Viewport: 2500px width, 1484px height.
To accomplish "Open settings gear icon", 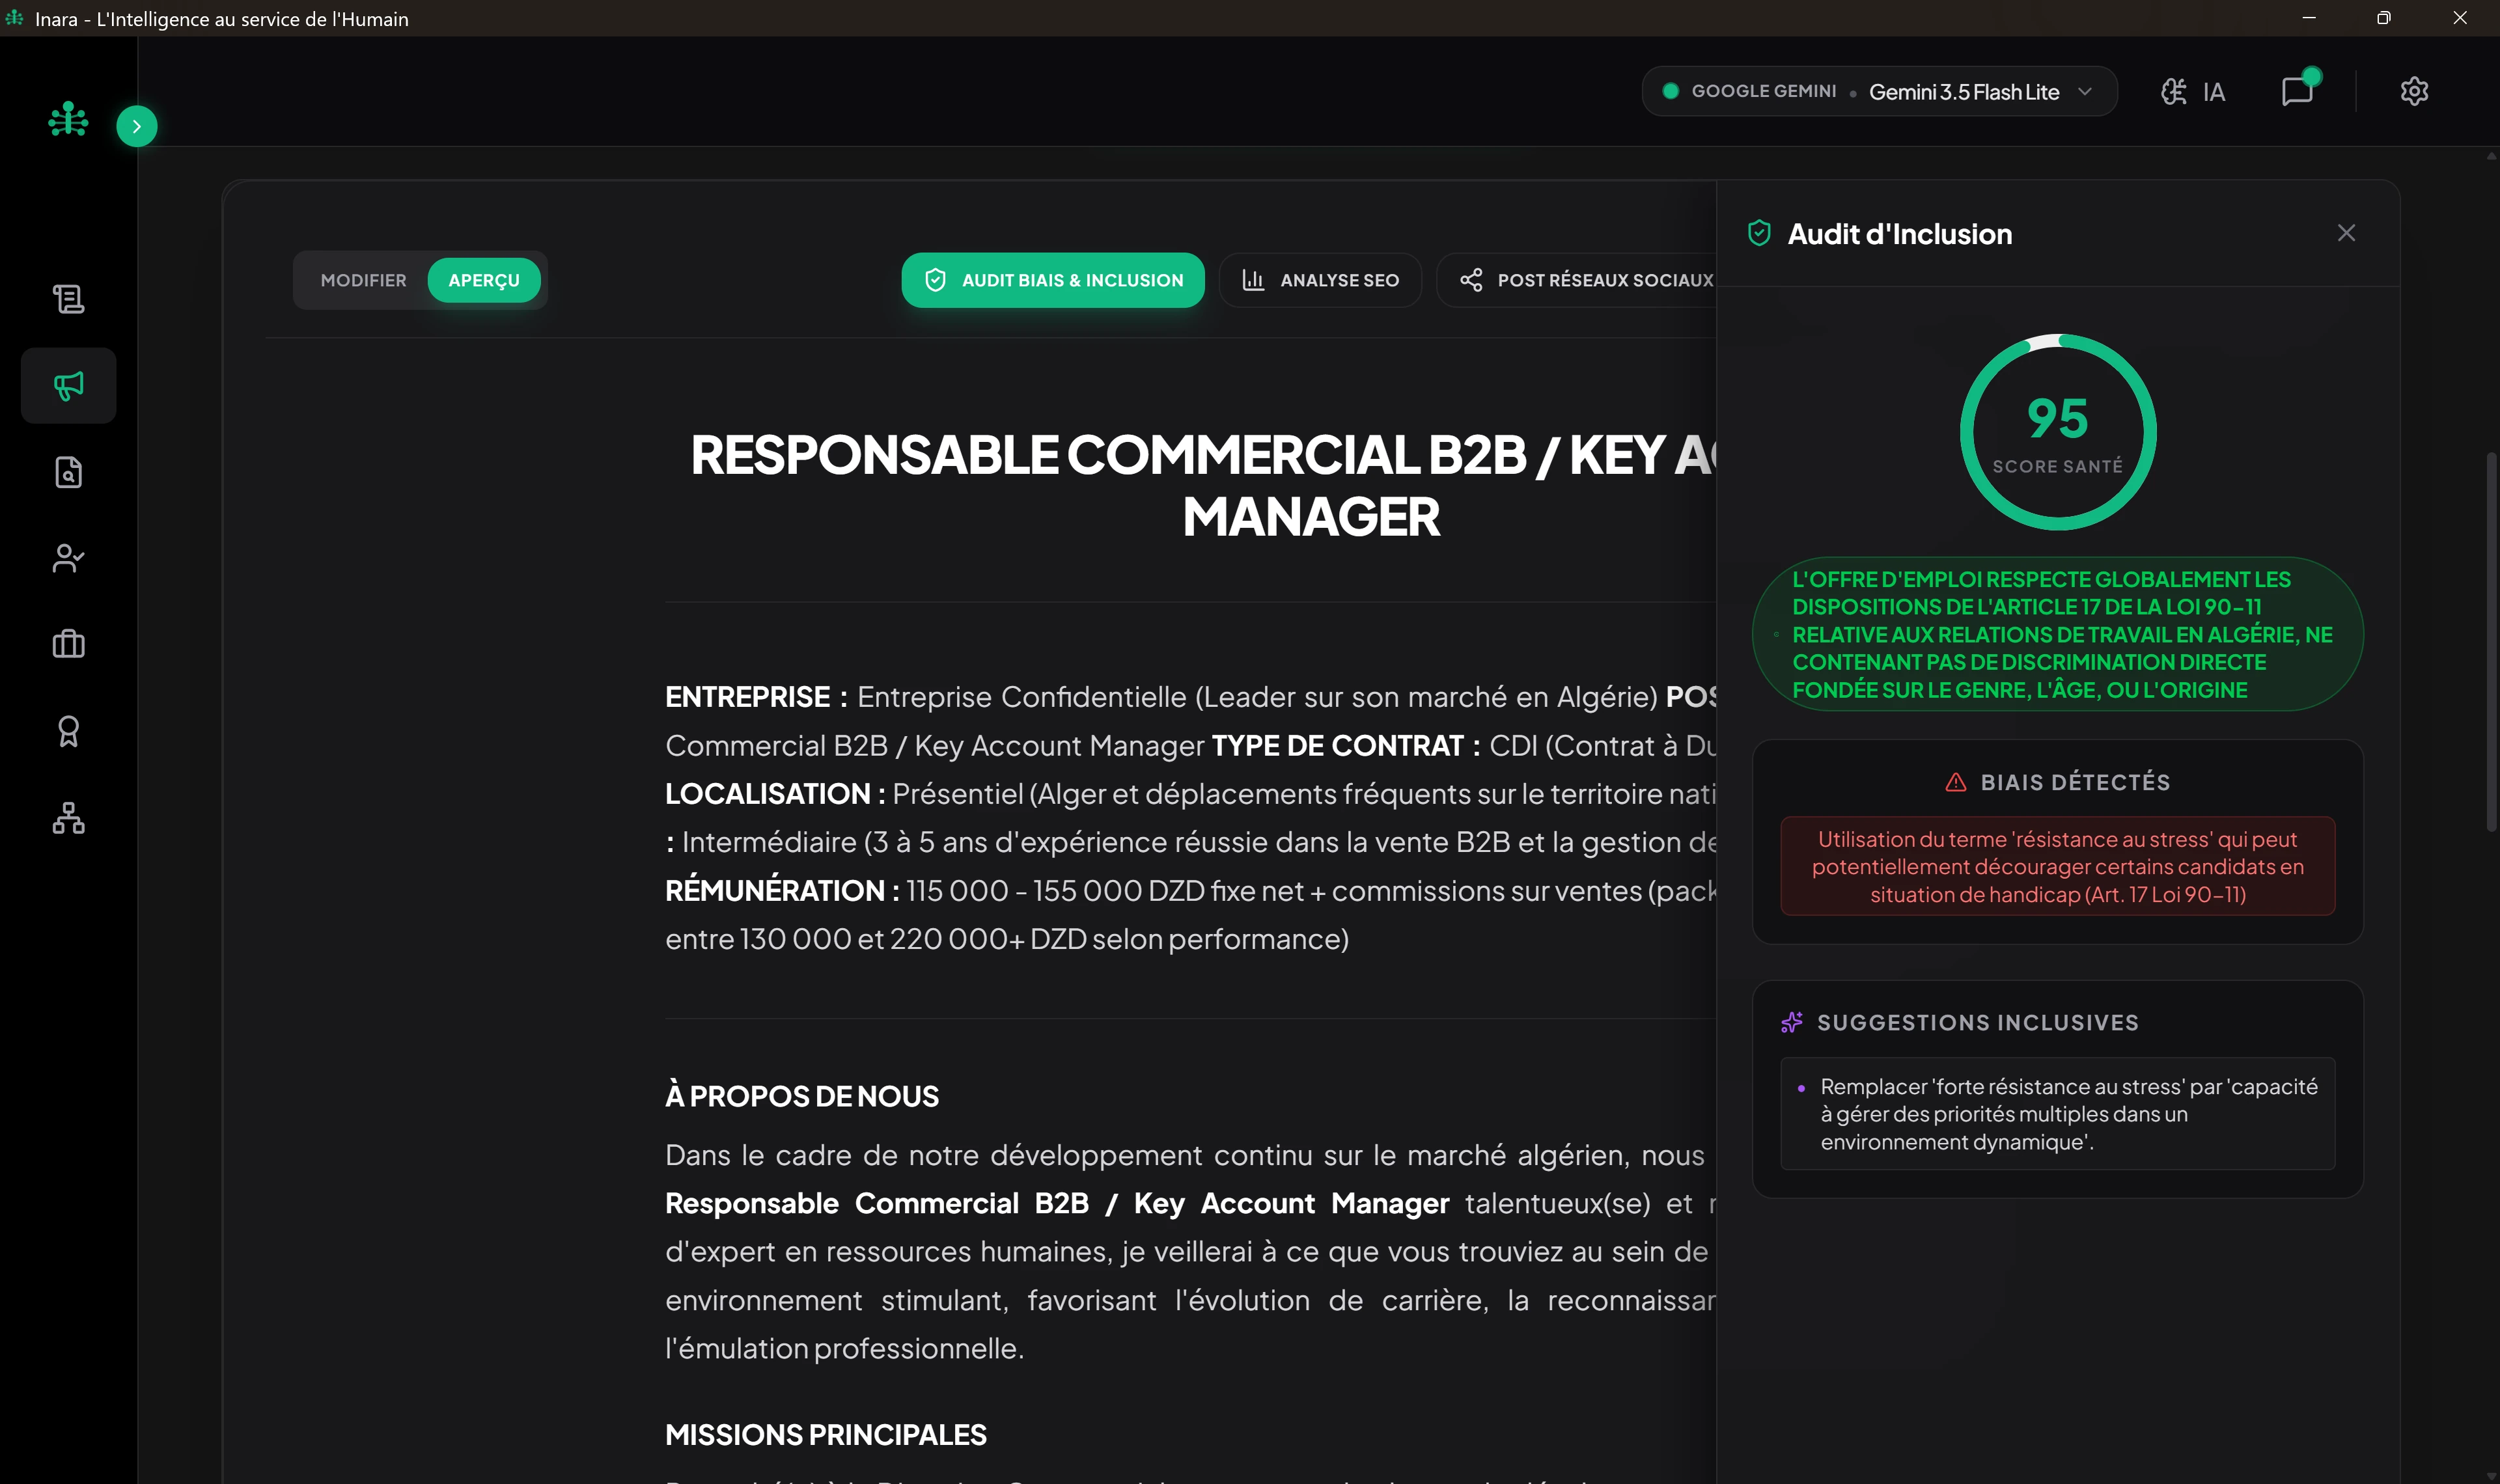I will coord(2414,91).
